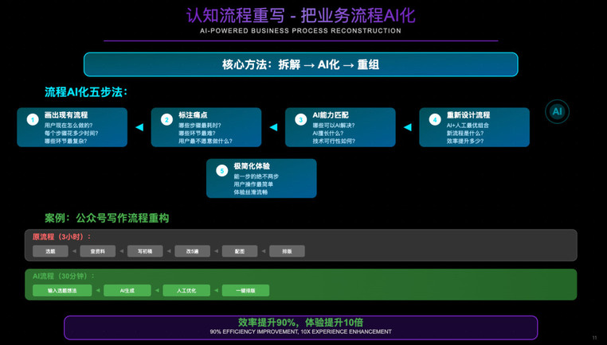
Task: Click the line 哪些环节最难?
Action: tap(197, 134)
